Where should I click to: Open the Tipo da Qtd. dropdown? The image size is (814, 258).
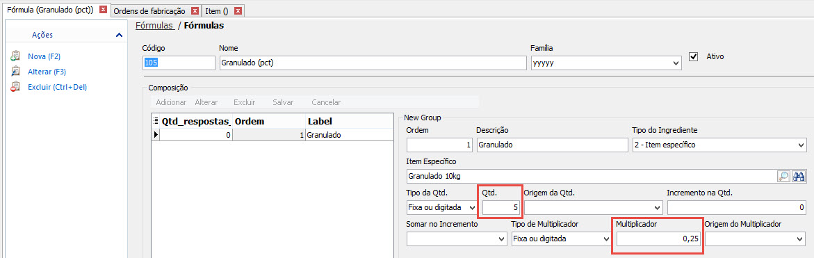click(472, 208)
